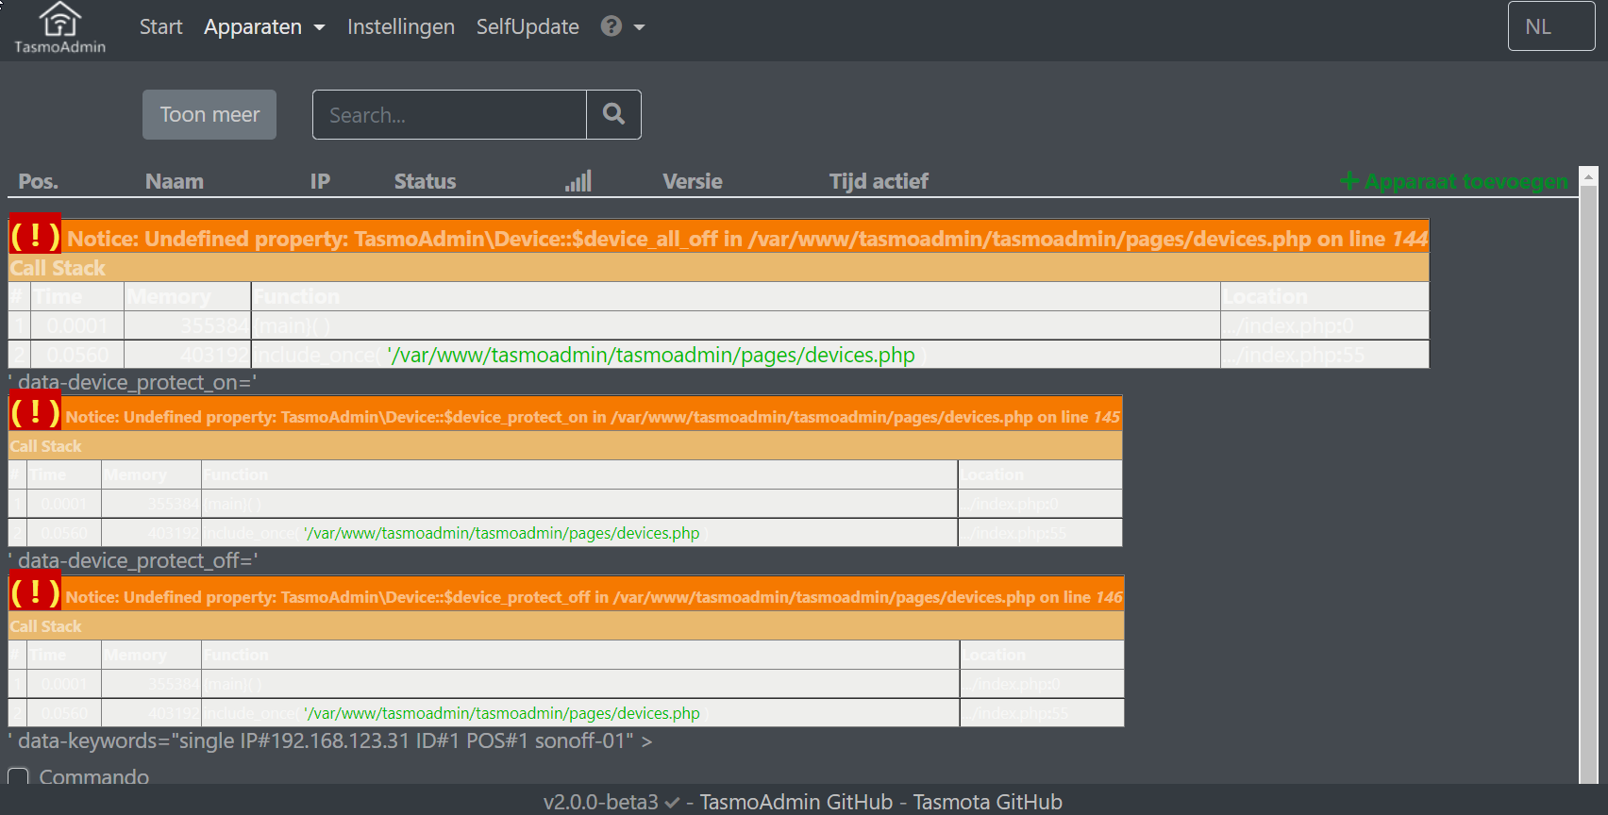
Task: Click the scrollbar up arrow
Action: click(1589, 176)
